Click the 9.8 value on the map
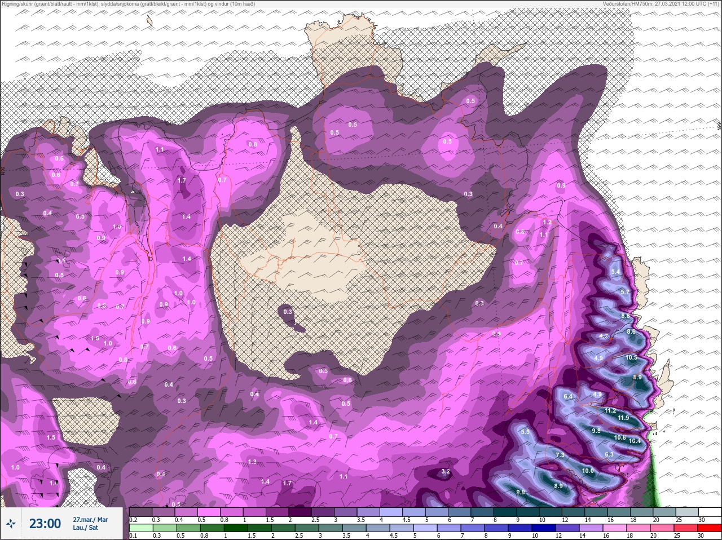 (596, 430)
